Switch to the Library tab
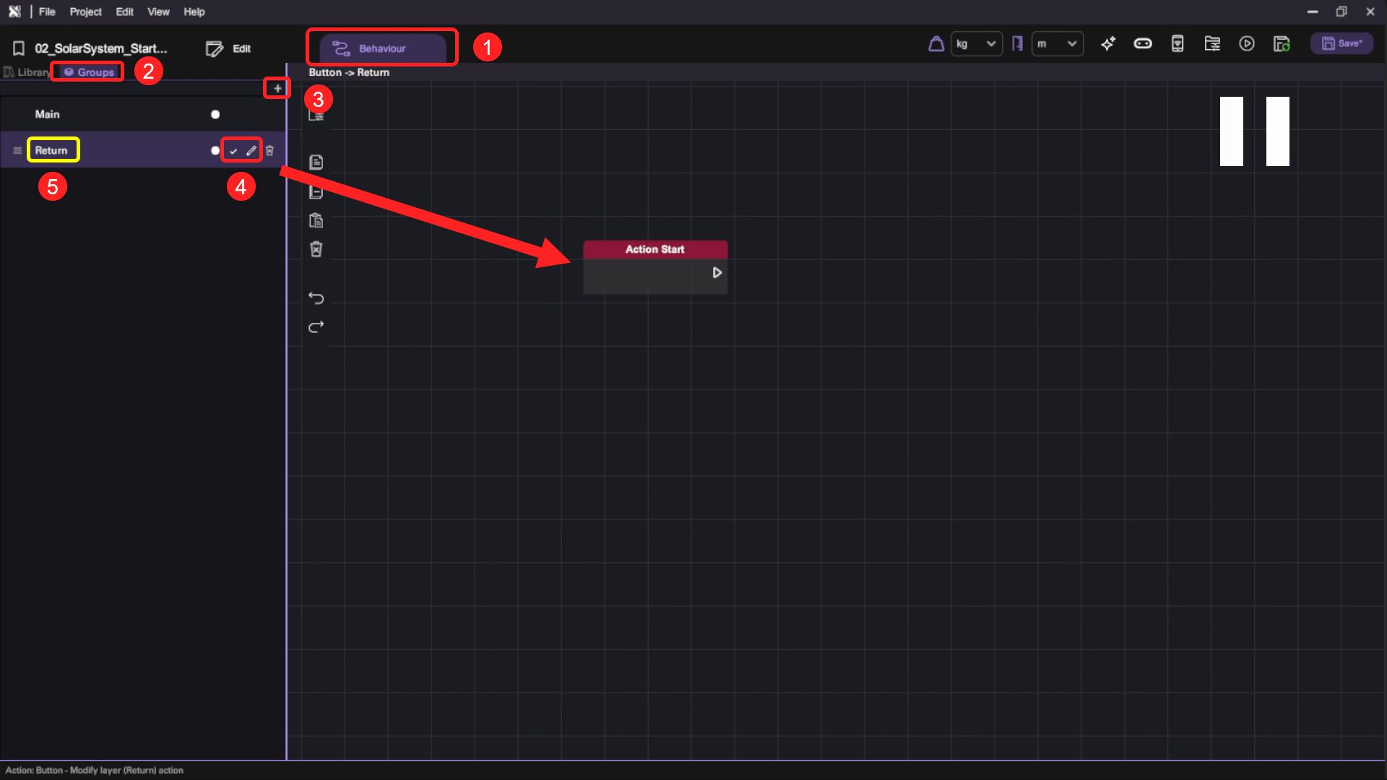Image resolution: width=1387 pixels, height=780 pixels. point(27,72)
